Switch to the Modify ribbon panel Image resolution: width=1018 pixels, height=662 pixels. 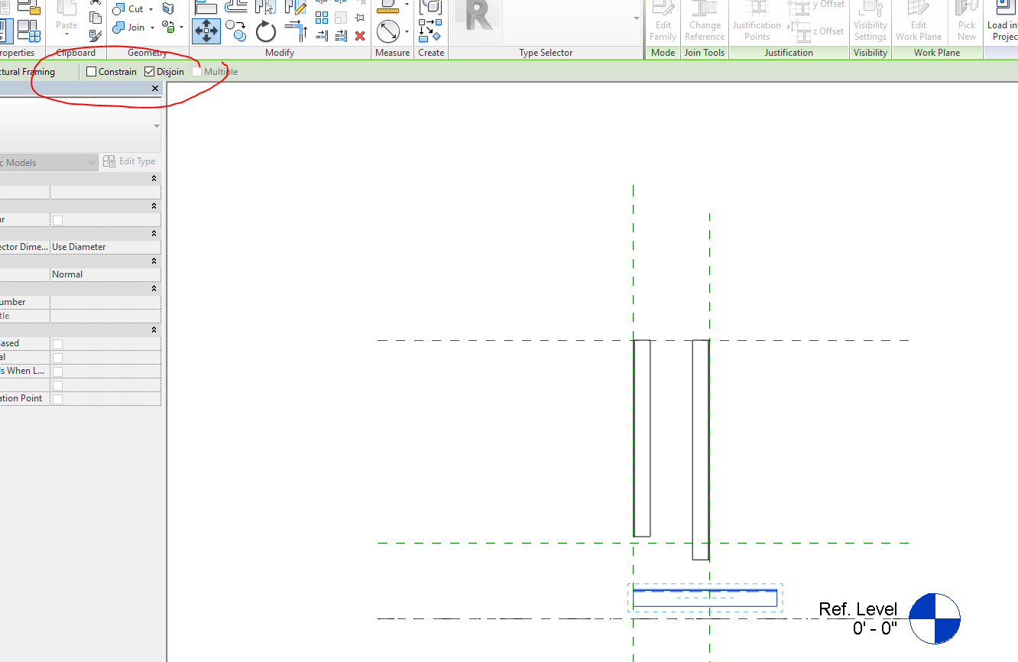pyautogui.click(x=279, y=52)
